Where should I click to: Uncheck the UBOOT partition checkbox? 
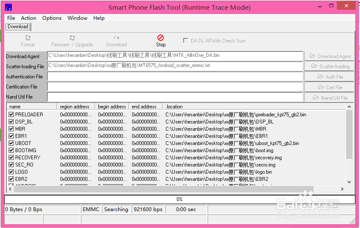pos(11,143)
